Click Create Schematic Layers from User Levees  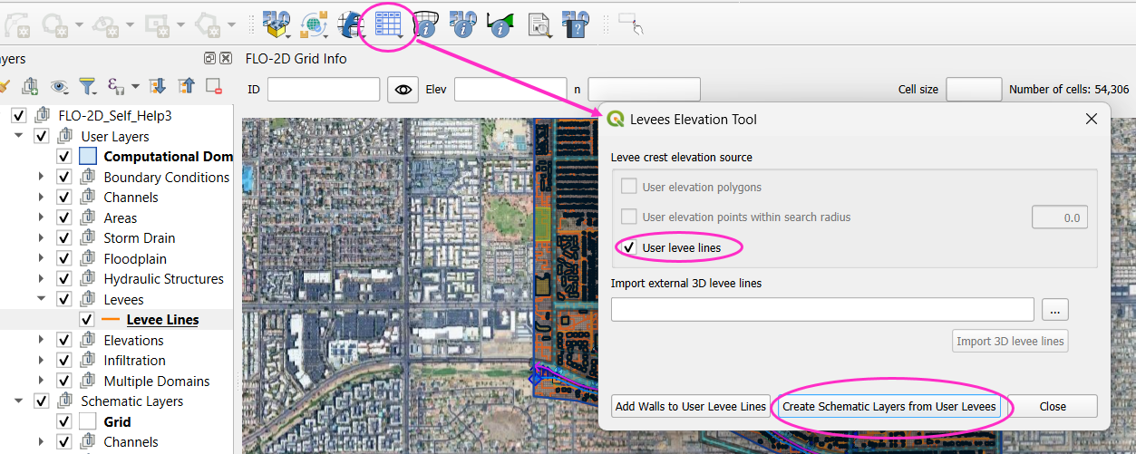click(x=888, y=406)
